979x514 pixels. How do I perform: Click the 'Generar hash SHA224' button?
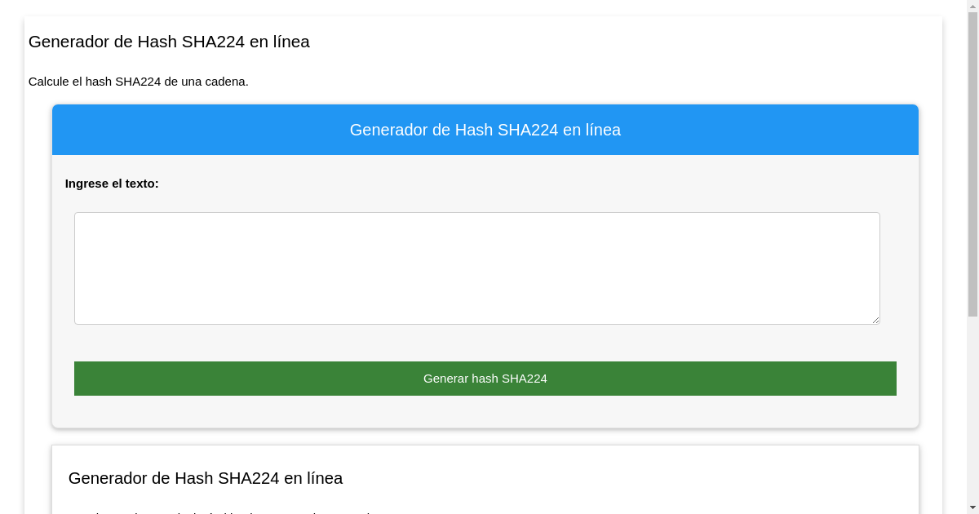tap(485, 378)
